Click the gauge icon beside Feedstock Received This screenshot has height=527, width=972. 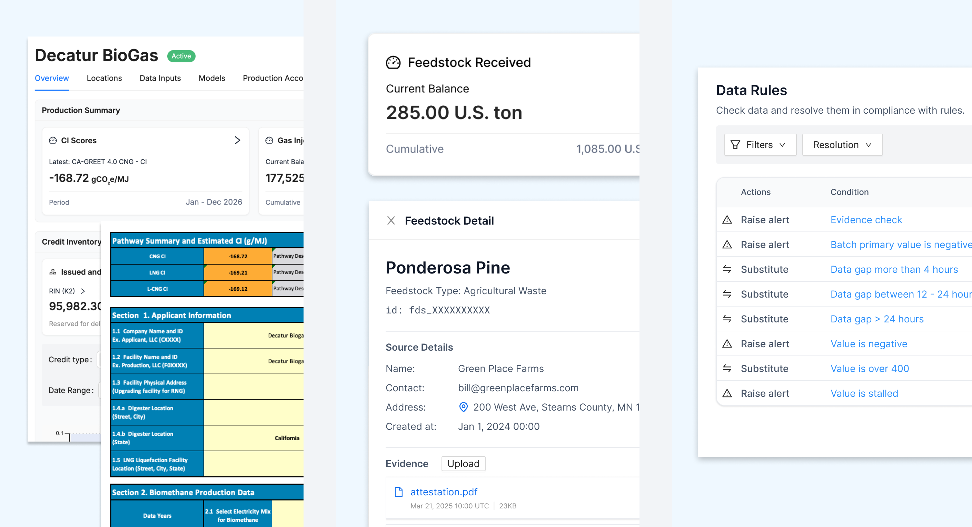click(393, 62)
